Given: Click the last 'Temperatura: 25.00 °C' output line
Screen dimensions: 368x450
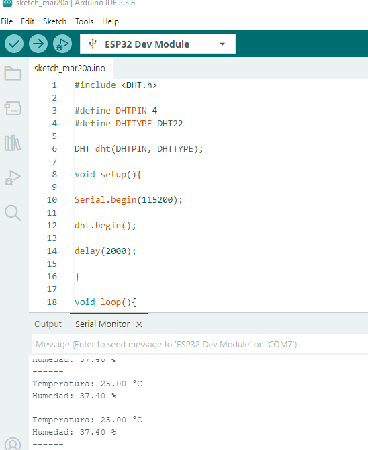Looking at the screenshot, I should [87, 420].
